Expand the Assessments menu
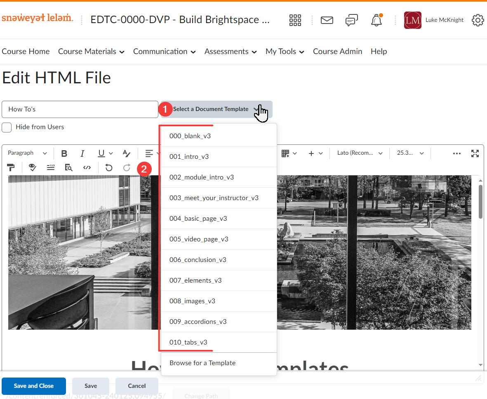This screenshot has height=399, width=487. pos(231,52)
